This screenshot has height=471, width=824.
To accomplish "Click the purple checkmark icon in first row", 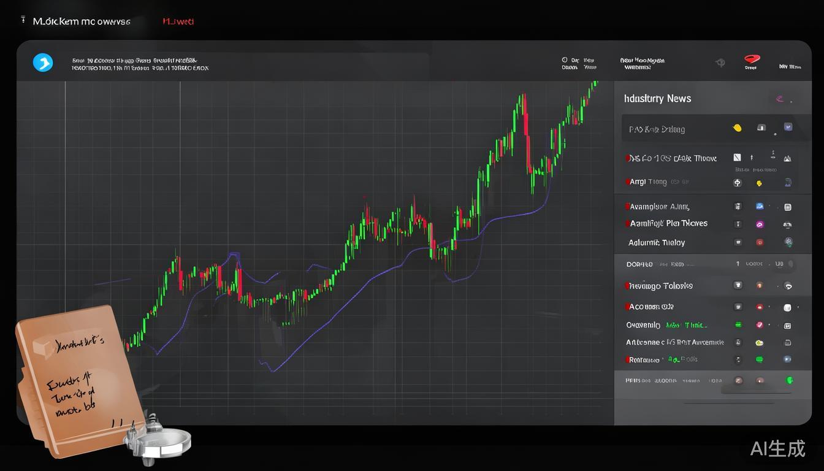I will pos(788,128).
